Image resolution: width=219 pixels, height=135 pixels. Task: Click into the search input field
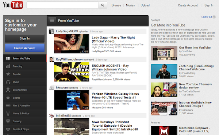click(62, 5)
